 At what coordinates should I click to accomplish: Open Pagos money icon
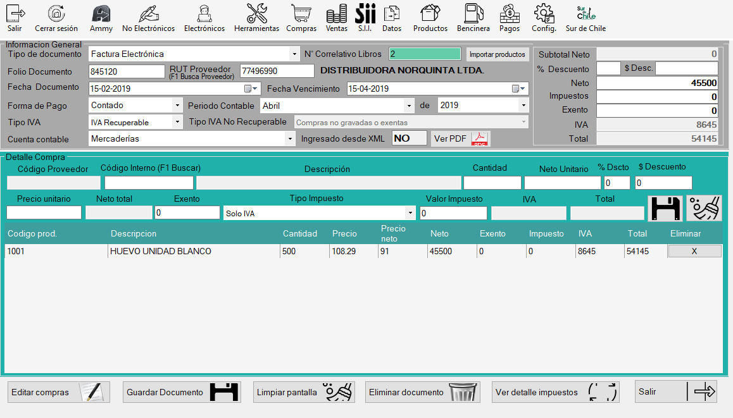pyautogui.click(x=510, y=18)
